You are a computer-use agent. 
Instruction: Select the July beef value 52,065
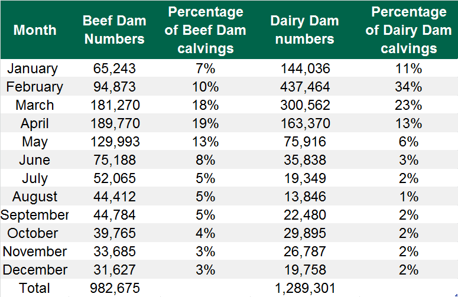point(114,178)
